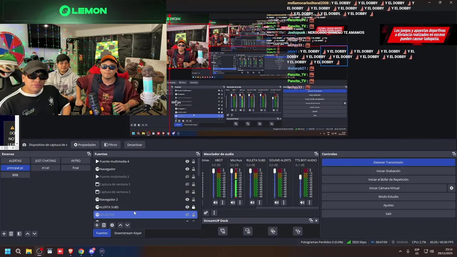Viewport: 457px width, 257px height.
Task: Float the Escenas dock panel
Action: point(89,154)
